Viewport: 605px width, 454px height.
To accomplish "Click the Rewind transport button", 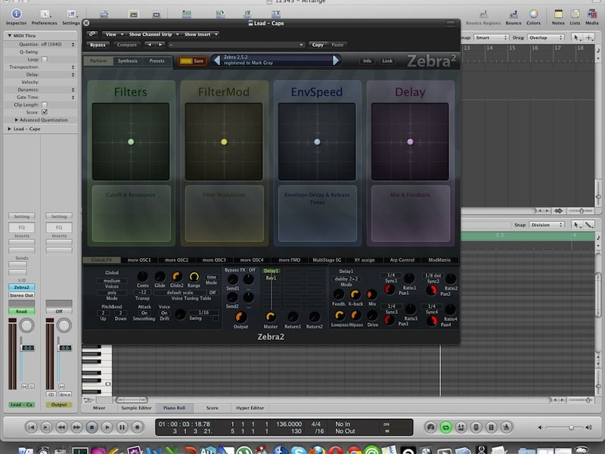I will pyautogui.click(x=61, y=427).
